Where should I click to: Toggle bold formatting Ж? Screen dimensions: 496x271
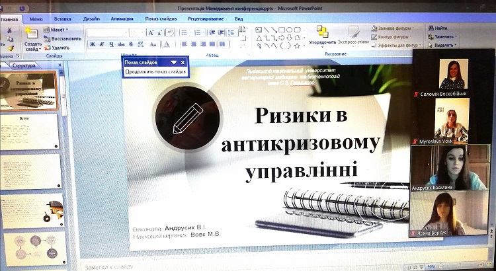93,44
